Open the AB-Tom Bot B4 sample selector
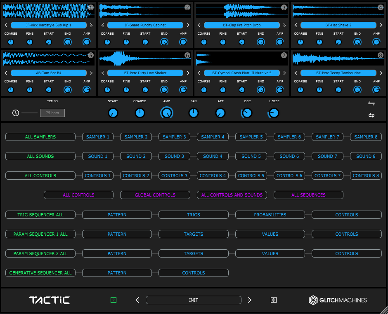 [49, 73]
